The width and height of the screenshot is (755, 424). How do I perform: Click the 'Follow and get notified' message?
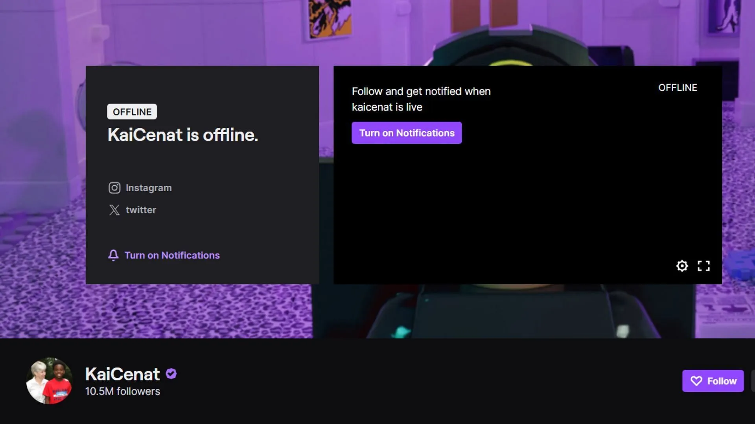tap(421, 99)
